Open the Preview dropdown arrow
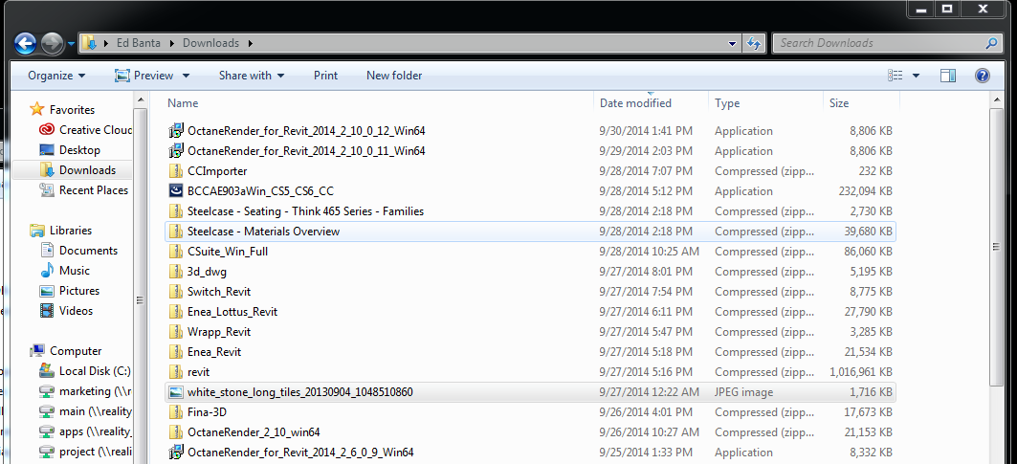The image size is (1017, 464). [186, 76]
